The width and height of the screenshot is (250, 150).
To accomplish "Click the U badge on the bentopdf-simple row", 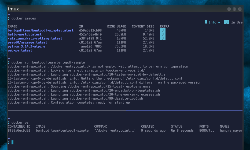I will (163, 30).
